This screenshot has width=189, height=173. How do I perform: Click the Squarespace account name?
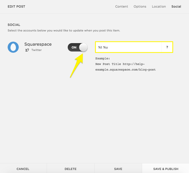click(x=38, y=44)
